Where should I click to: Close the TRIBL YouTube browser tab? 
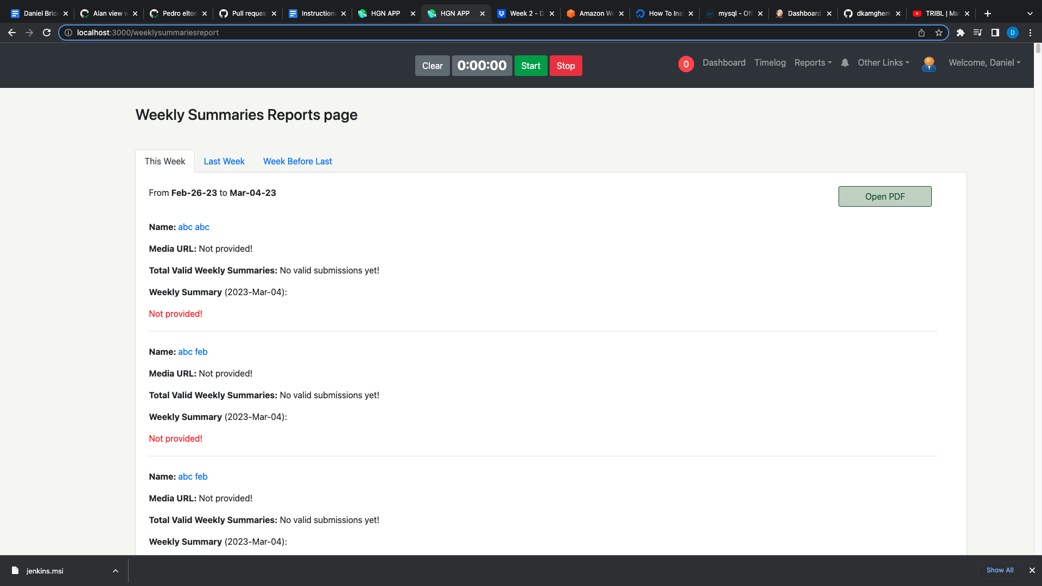(967, 14)
